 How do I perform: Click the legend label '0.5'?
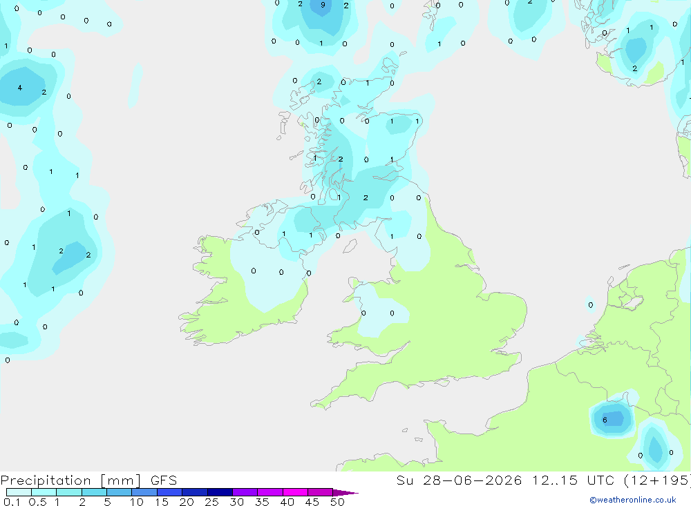[37, 502]
